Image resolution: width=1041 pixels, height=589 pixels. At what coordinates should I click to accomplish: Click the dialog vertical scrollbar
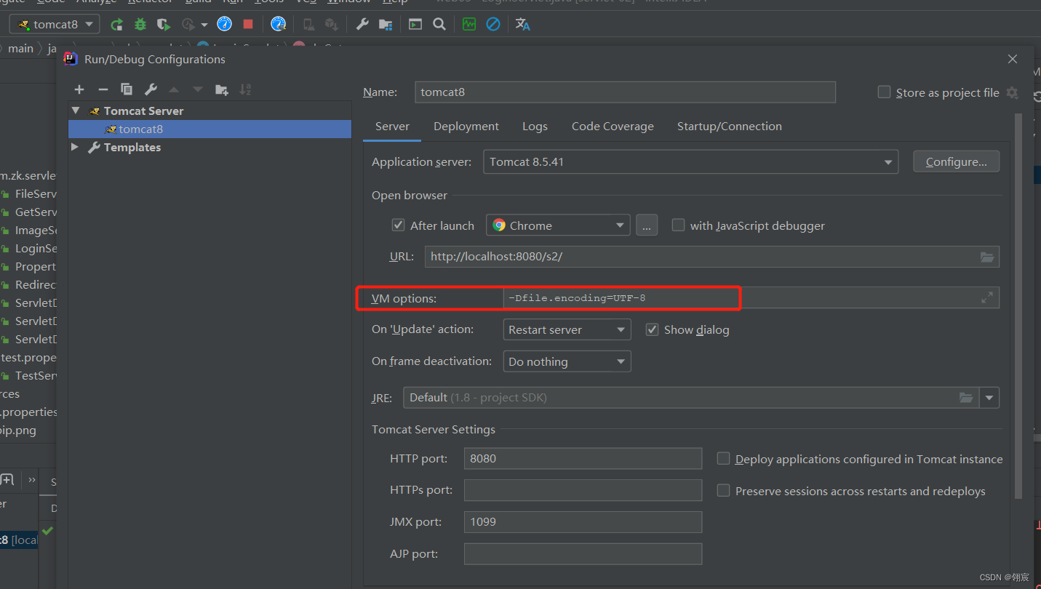(x=1018, y=305)
